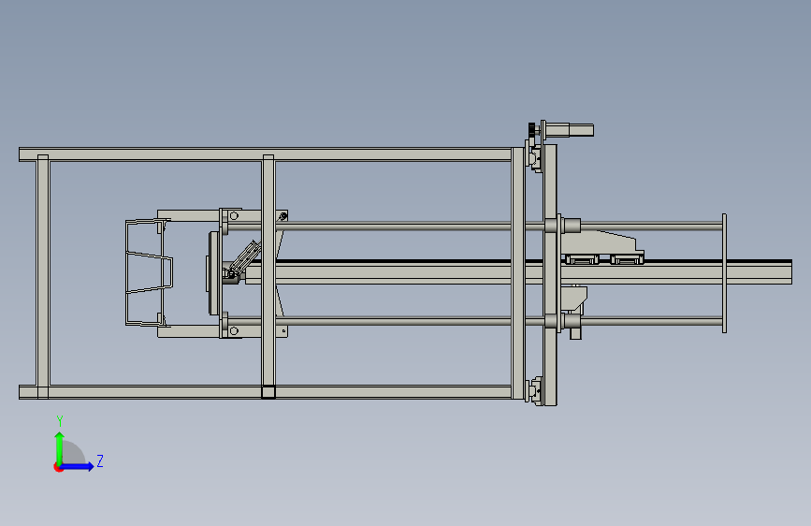Select the motor cylinder on top of the carriage

(x=570, y=129)
